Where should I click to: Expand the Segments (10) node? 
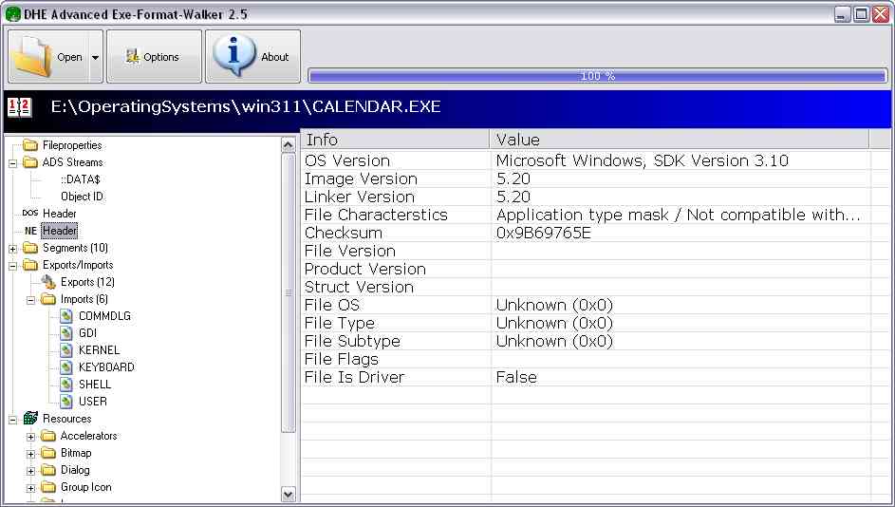[13, 248]
